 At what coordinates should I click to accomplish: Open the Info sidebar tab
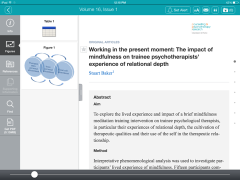[10, 25]
